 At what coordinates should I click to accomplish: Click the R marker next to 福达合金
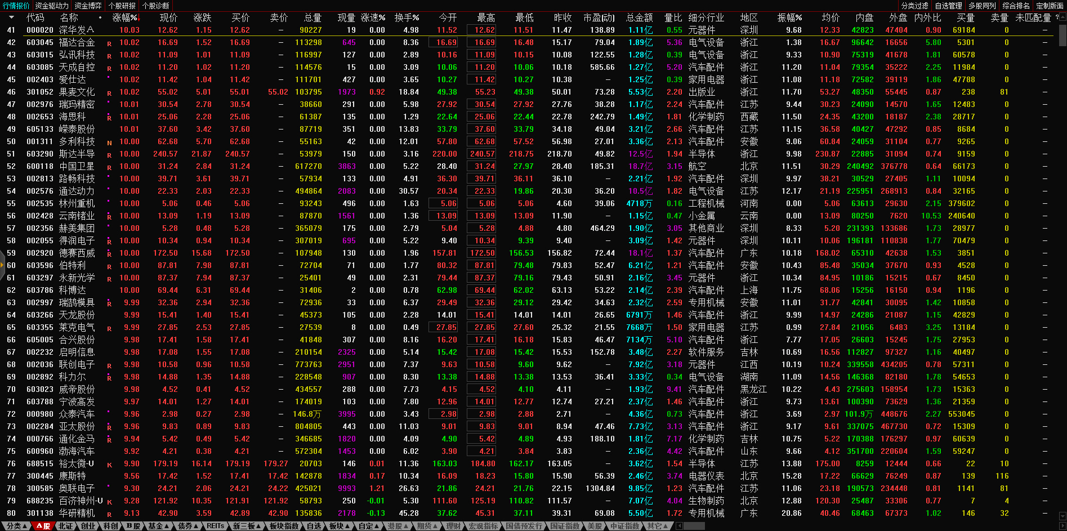(x=109, y=43)
